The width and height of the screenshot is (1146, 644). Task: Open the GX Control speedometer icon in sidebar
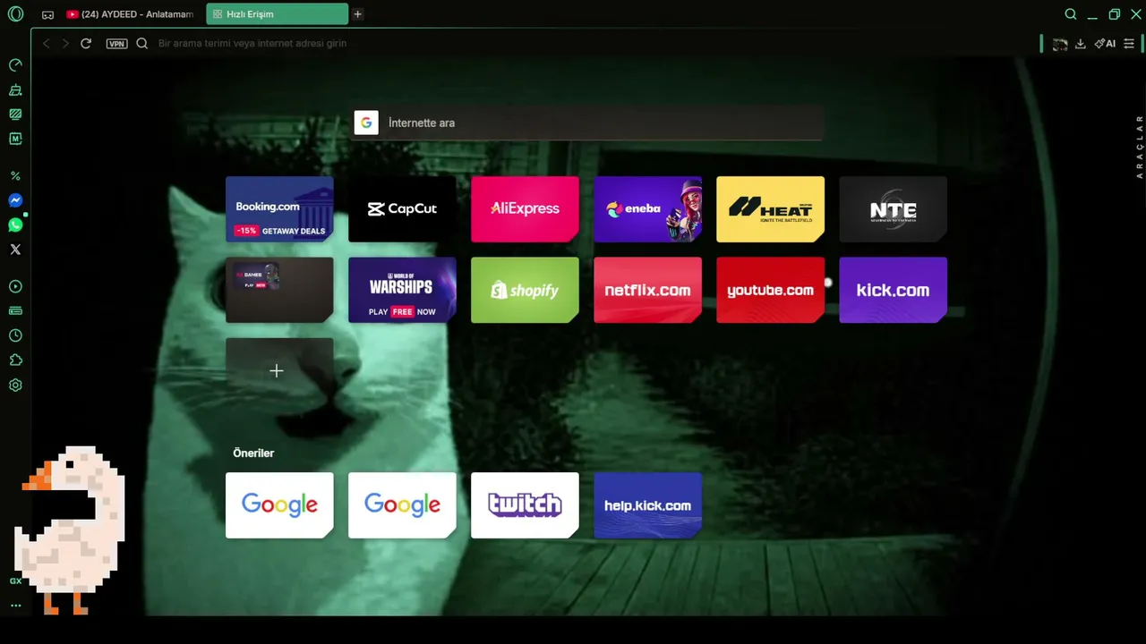tap(15, 65)
